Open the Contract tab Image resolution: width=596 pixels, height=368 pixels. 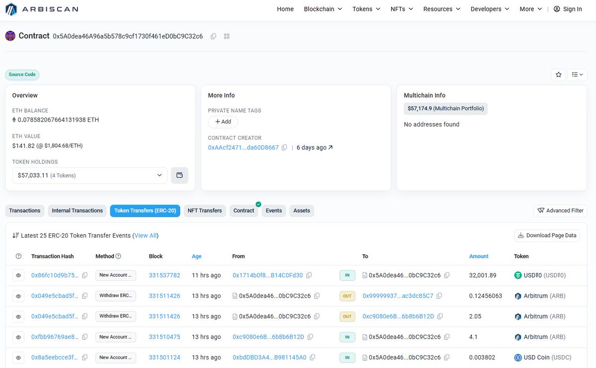point(244,211)
